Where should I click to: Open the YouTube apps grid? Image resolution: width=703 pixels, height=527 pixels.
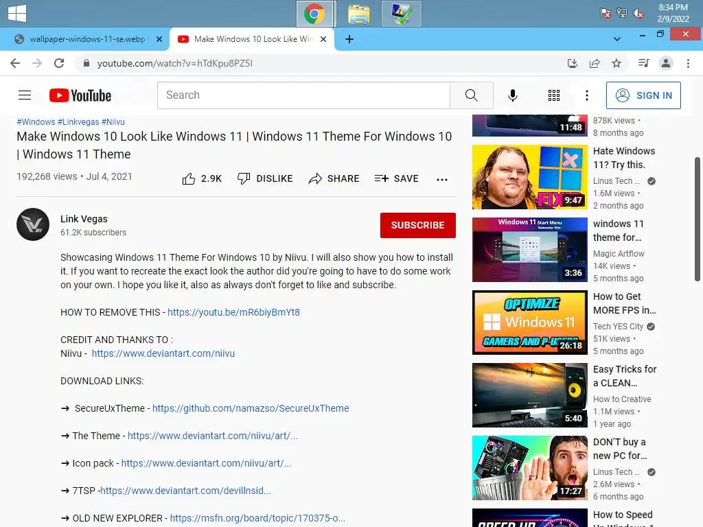tap(554, 95)
